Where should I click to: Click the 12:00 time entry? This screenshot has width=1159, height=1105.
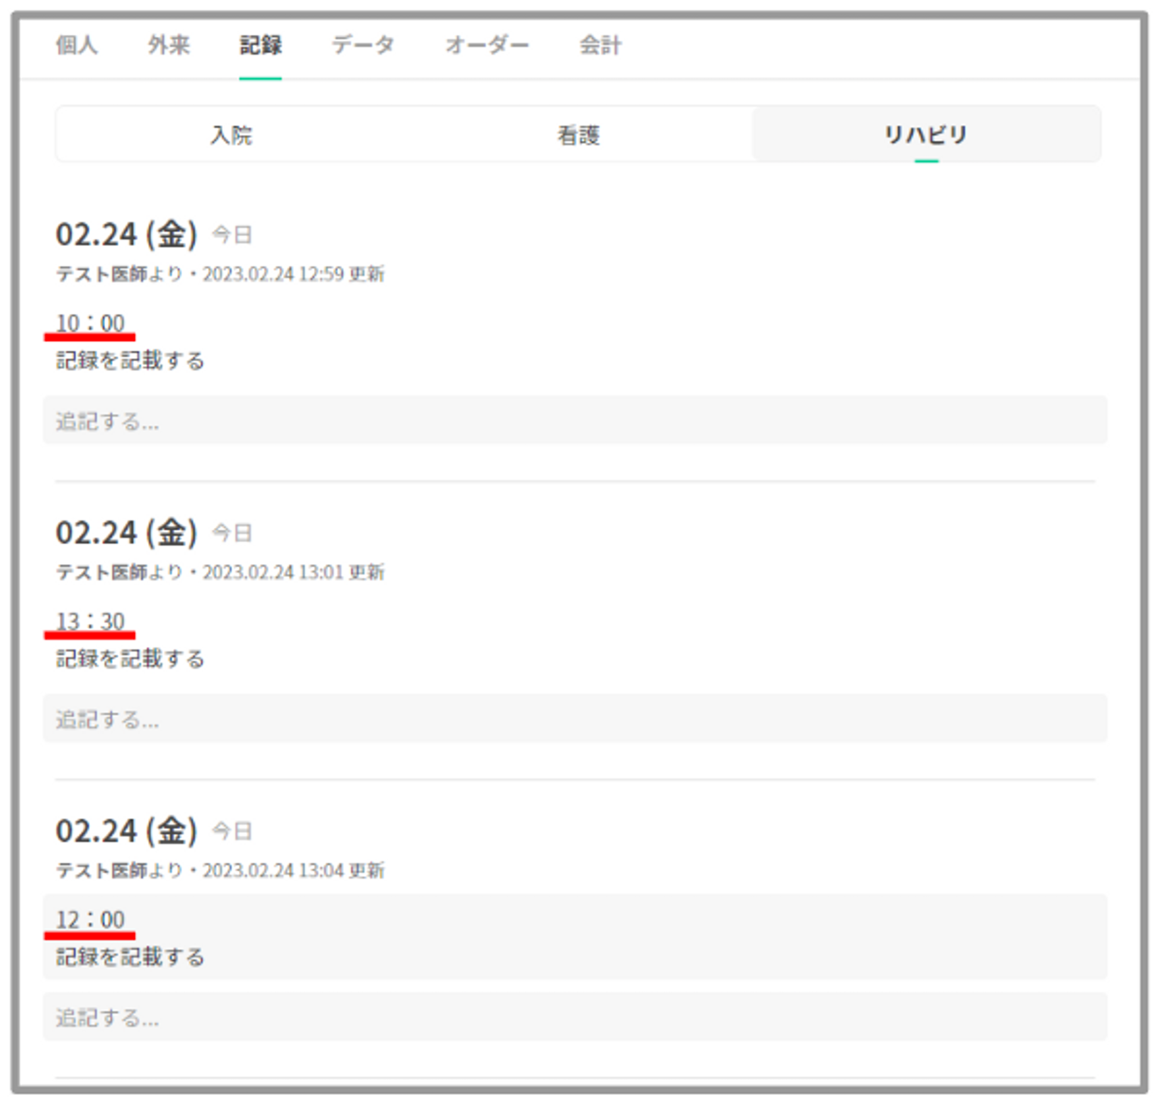[90, 920]
